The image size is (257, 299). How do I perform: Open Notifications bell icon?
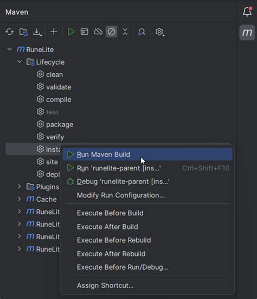tap(247, 11)
